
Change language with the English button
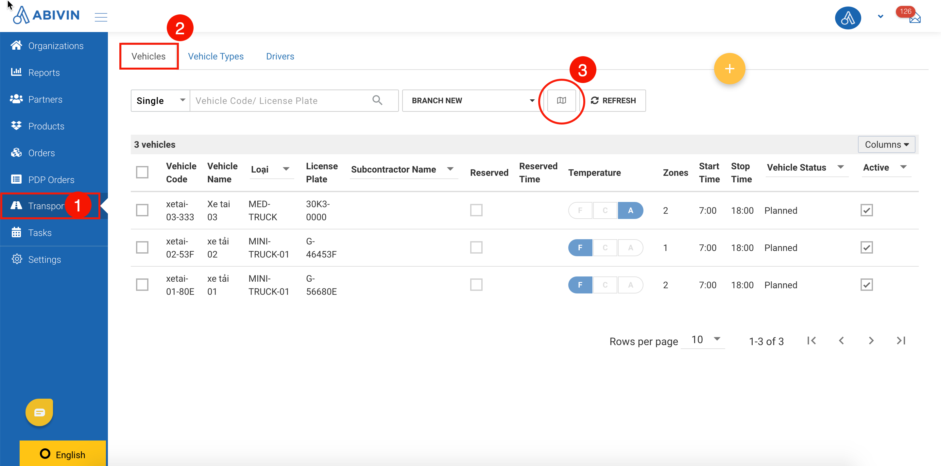(63, 454)
